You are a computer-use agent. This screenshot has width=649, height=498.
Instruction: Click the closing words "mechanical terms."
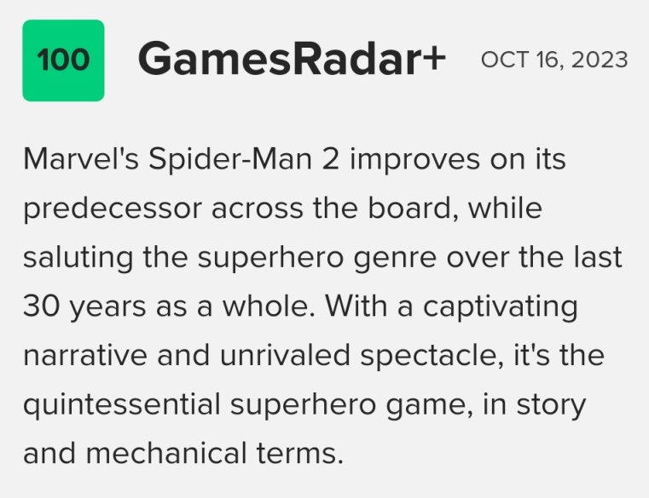click(215, 454)
